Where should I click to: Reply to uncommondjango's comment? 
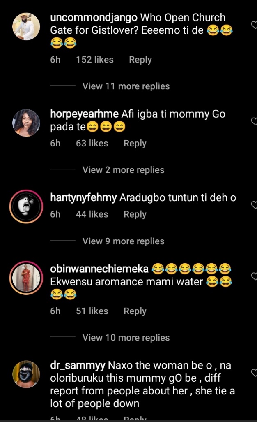click(140, 60)
